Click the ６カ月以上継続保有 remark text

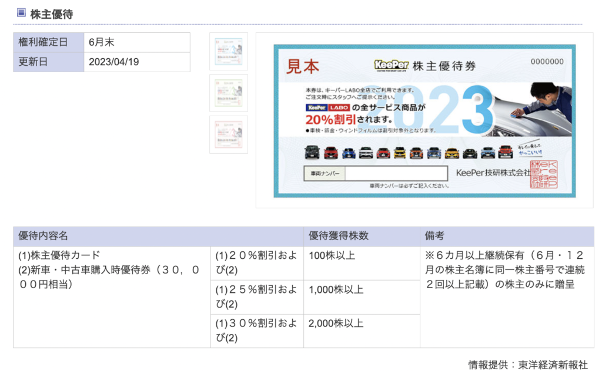[x=505, y=270]
